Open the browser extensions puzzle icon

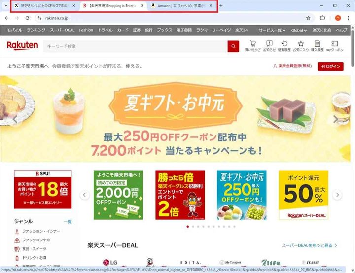[x=322, y=18]
